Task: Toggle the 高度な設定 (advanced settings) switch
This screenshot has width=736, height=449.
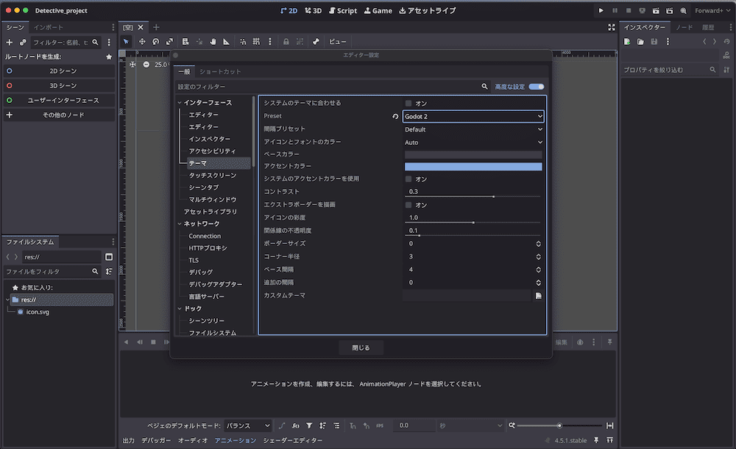Action: click(x=536, y=86)
